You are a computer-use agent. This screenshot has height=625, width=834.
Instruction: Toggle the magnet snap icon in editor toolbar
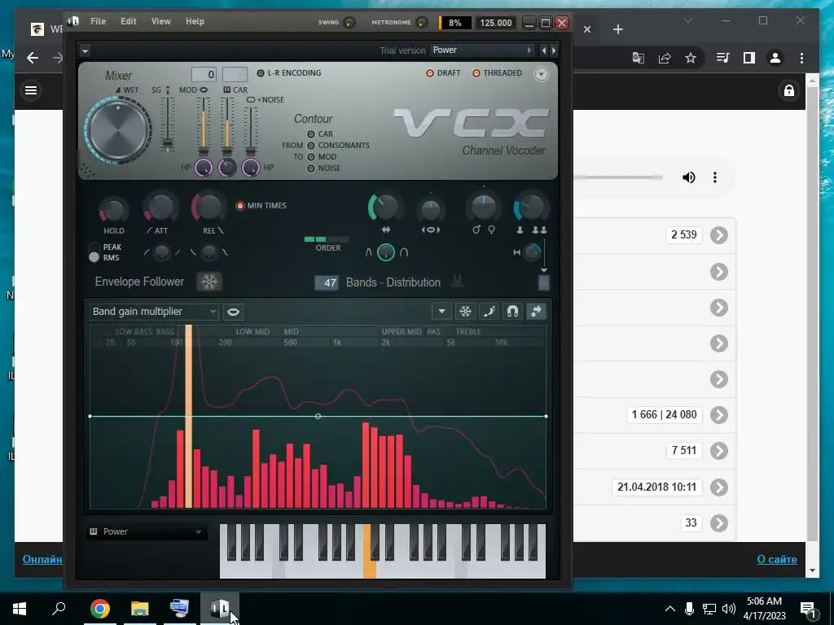[512, 312]
